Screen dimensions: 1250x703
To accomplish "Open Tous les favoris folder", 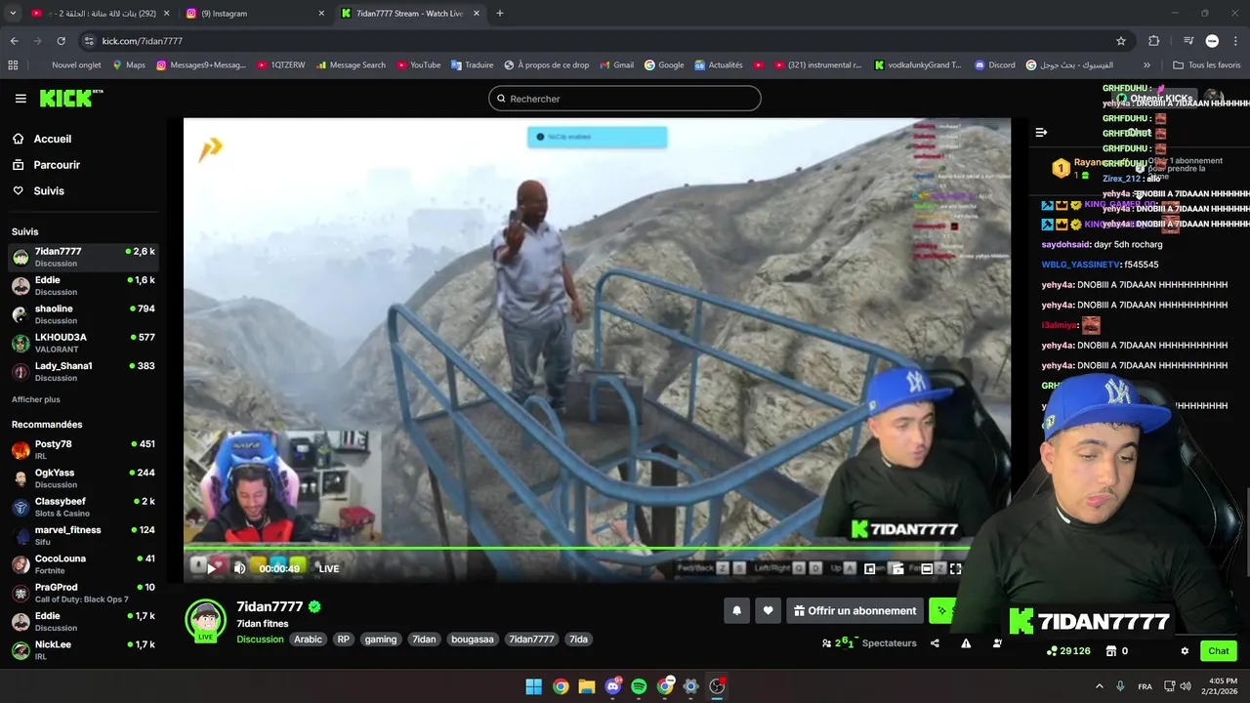I will [1207, 65].
